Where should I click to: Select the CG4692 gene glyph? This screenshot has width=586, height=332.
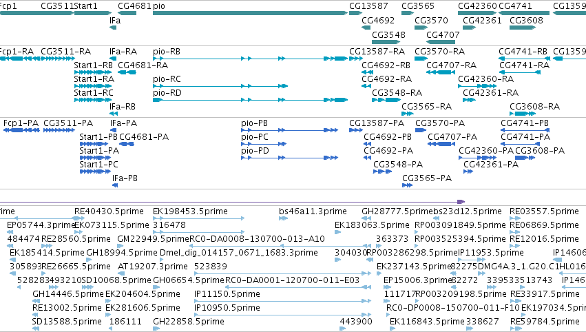(x=366, y=28)
